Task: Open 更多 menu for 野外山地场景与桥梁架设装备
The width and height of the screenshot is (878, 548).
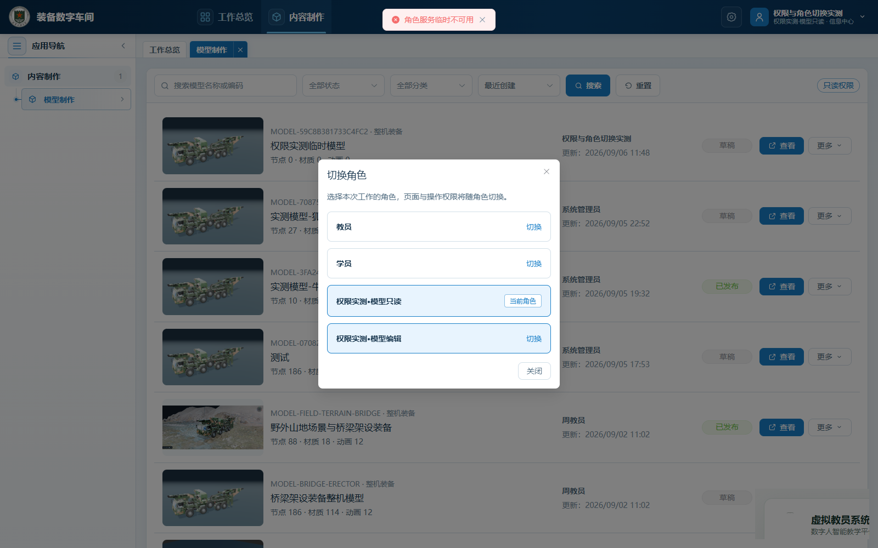Action: point(830,427)
